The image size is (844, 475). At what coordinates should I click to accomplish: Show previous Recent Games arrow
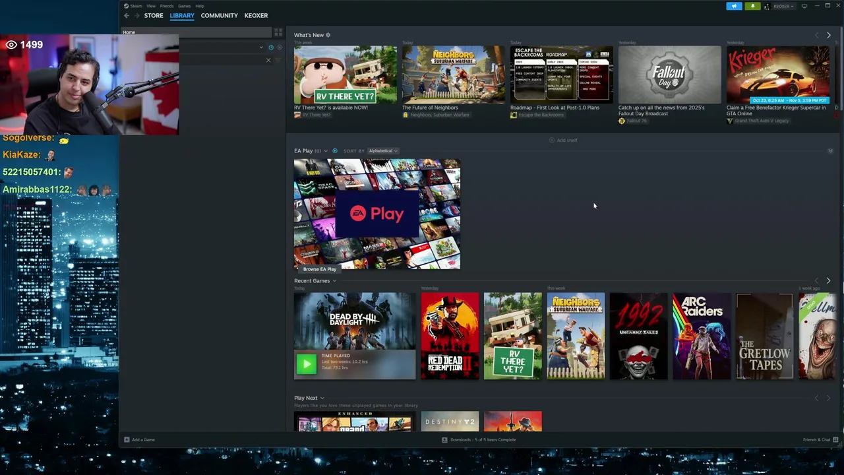pyautogui.click(x=816, y=281)
